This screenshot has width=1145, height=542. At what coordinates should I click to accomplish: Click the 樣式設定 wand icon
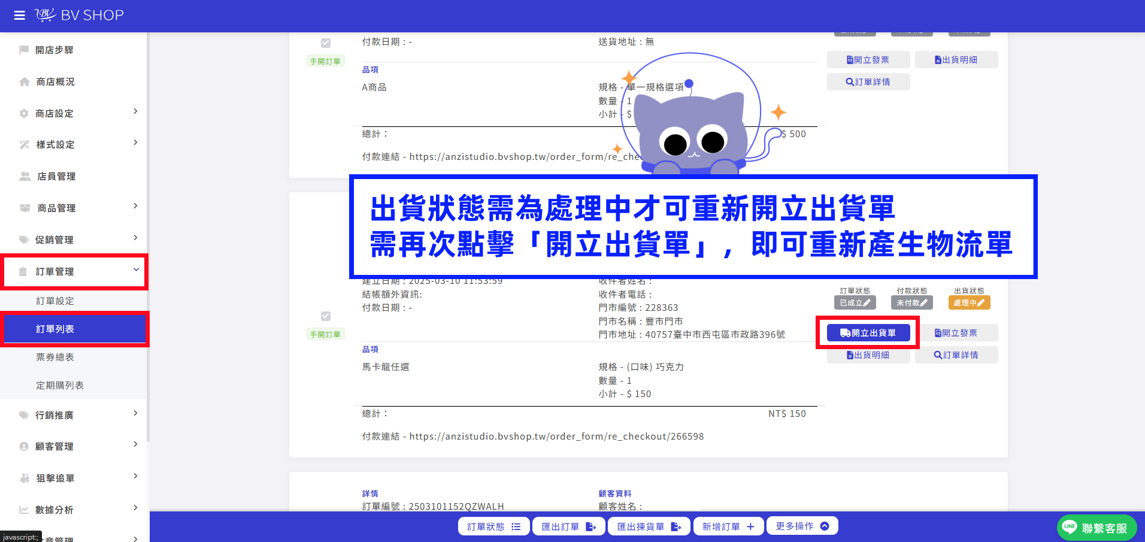(x=25, y=144)
